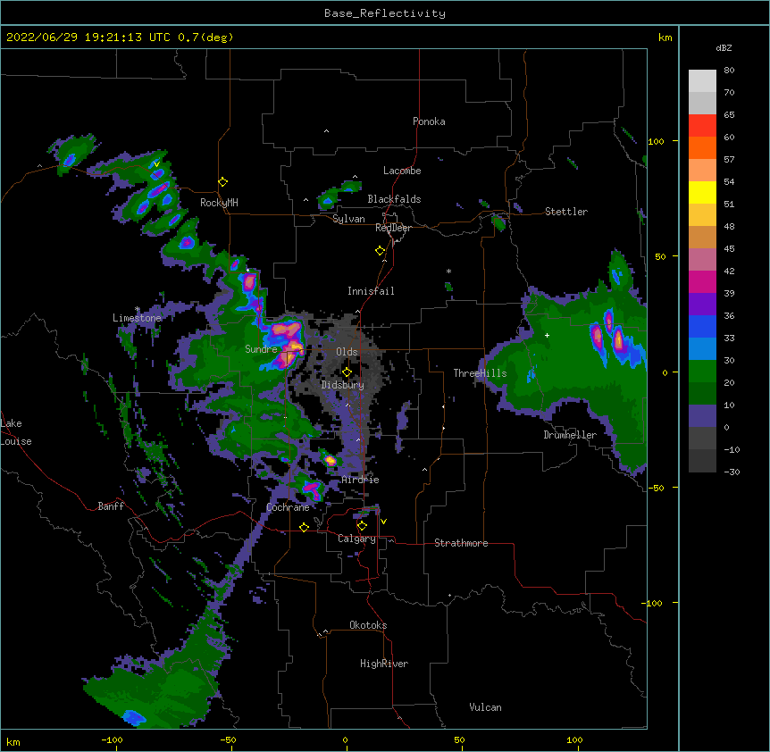The image size is (770, 752).
Task: Select the HighRiver label
Action: pos(384,664)
